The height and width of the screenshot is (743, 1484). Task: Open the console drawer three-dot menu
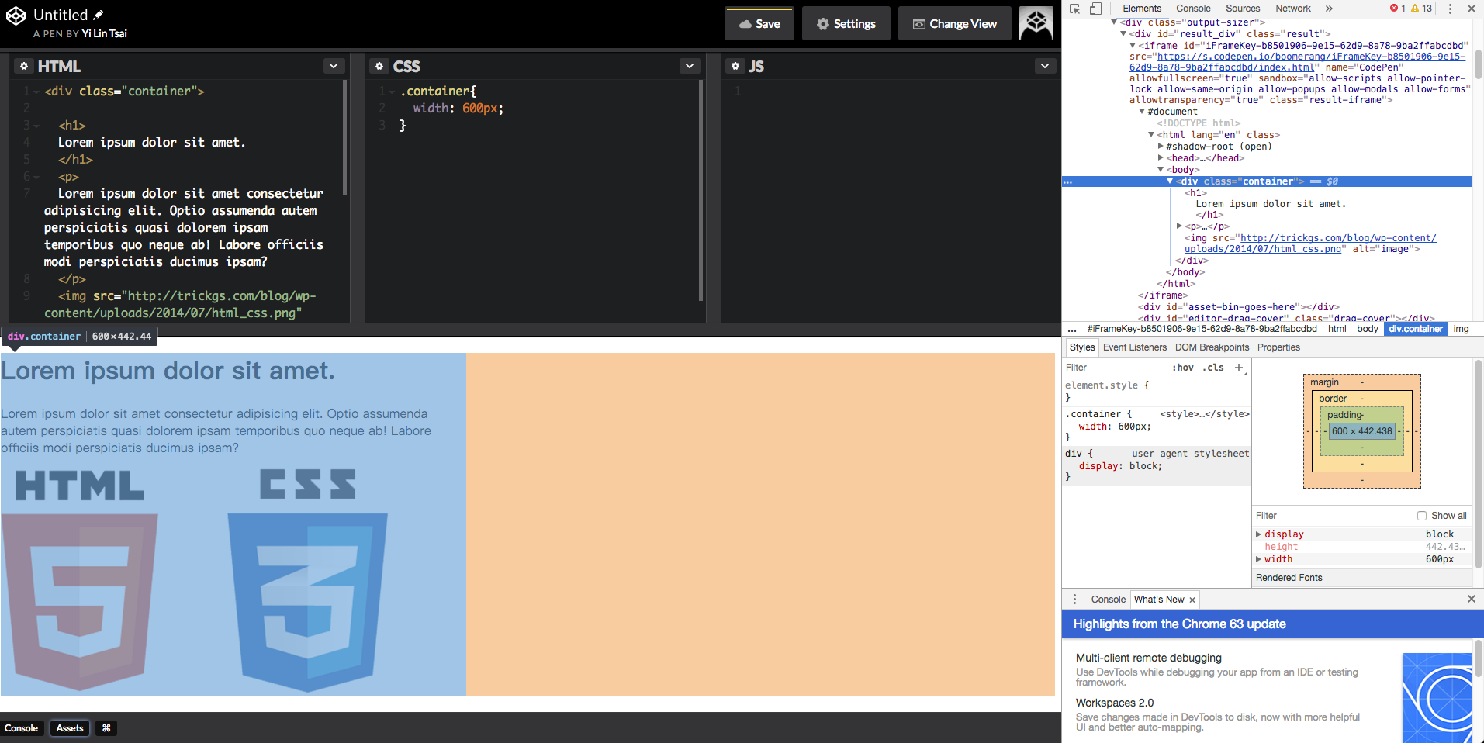(1074, 600)
